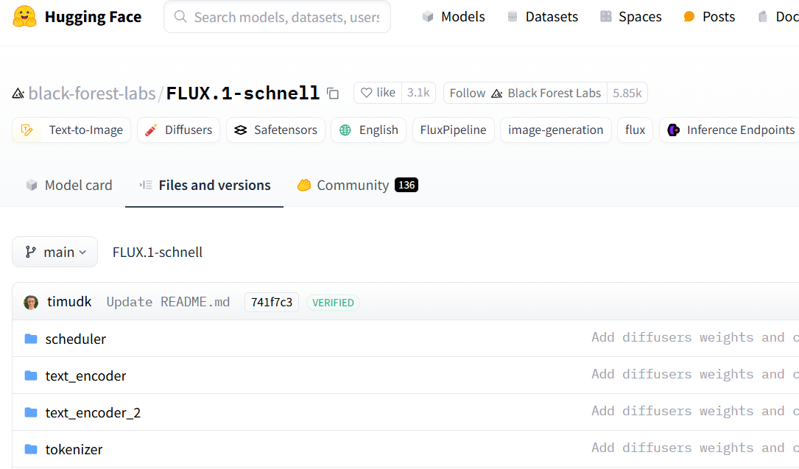Click the search magnifier icon

(x=180, y=17)
